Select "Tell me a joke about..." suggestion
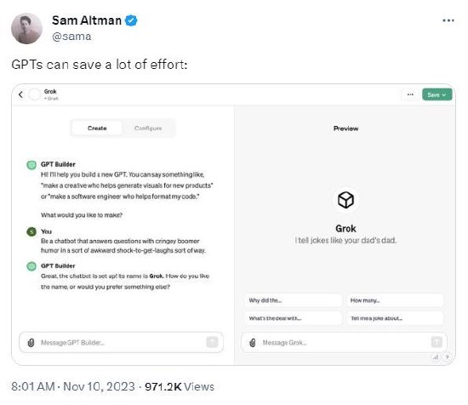This screenshot has width=468, height=405. tap(395, 318)
